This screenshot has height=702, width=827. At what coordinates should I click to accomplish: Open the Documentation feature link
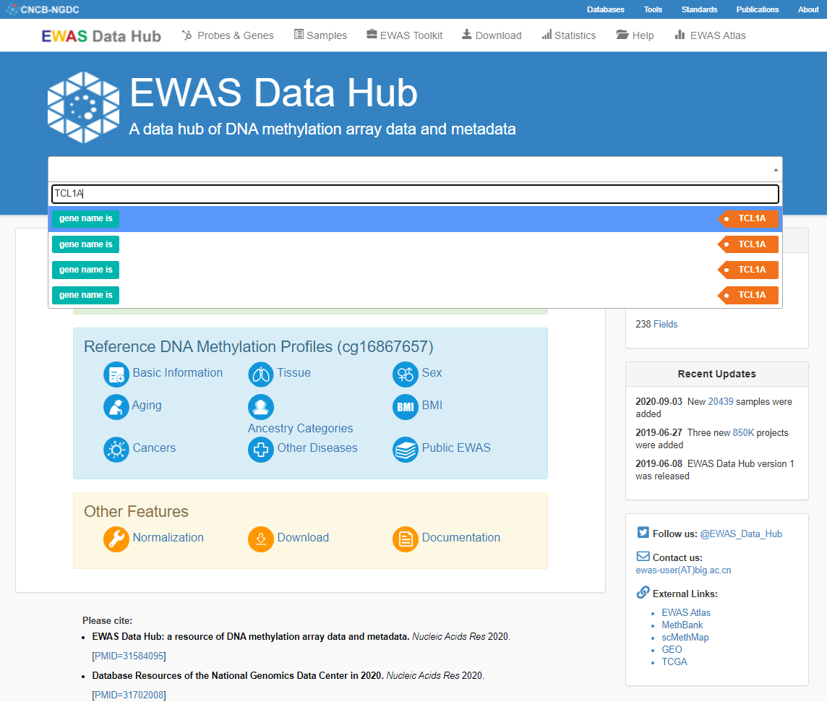click(x=461, y=537)
